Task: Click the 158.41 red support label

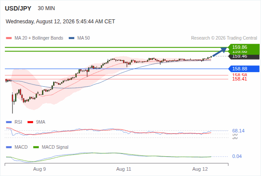Action: click(x=239, y=79)
